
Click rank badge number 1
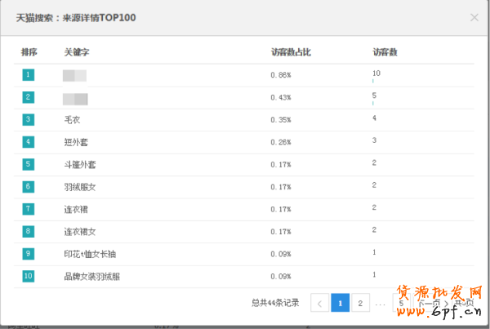[x=29, y=75]
